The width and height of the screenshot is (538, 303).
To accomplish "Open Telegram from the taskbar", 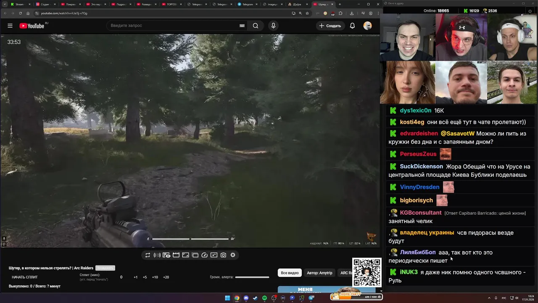I will coord(311,298).
